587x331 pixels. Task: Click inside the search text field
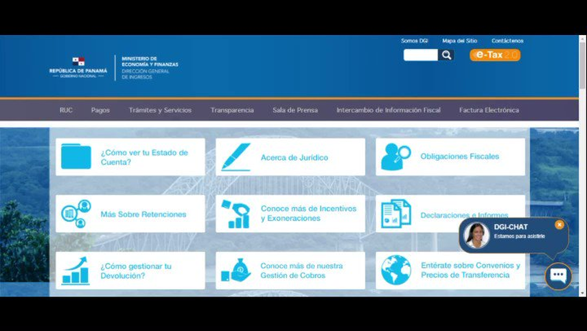click(x=420, y=55)
